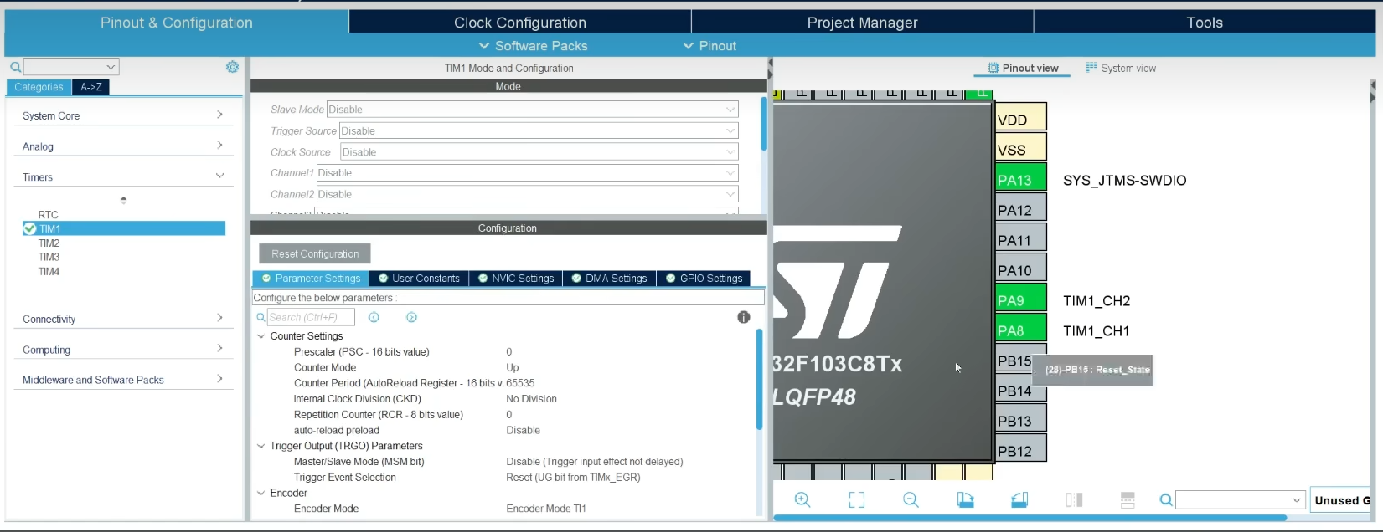Click the category search magnifier icon
Screen dimensions: 1383x532
pos(15,67)
